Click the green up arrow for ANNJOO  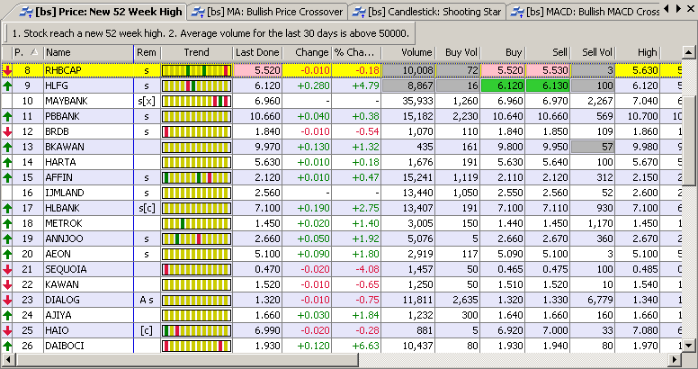(7, 238)
